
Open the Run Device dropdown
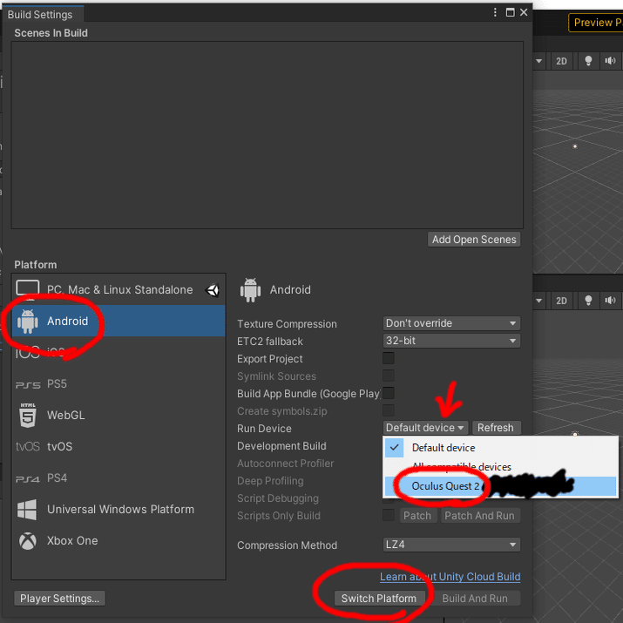pyautogui.click(x=425, y=428)
